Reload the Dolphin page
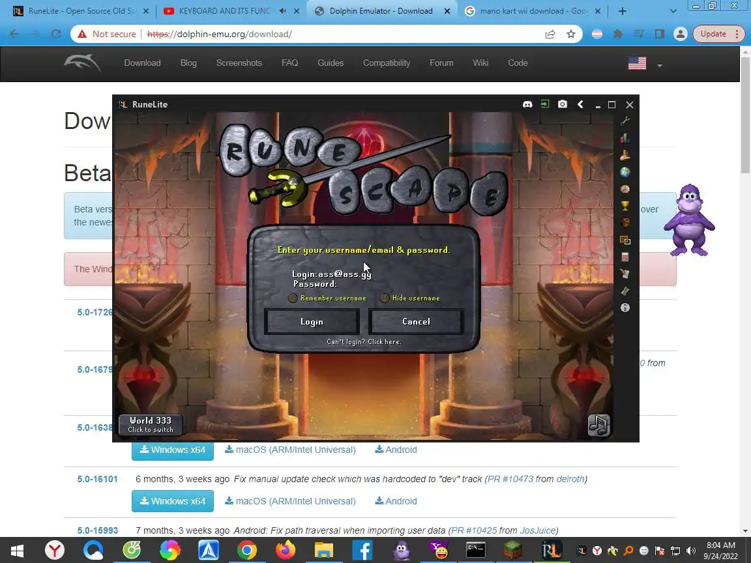This screenshot has width=751, height=563. 56,34
